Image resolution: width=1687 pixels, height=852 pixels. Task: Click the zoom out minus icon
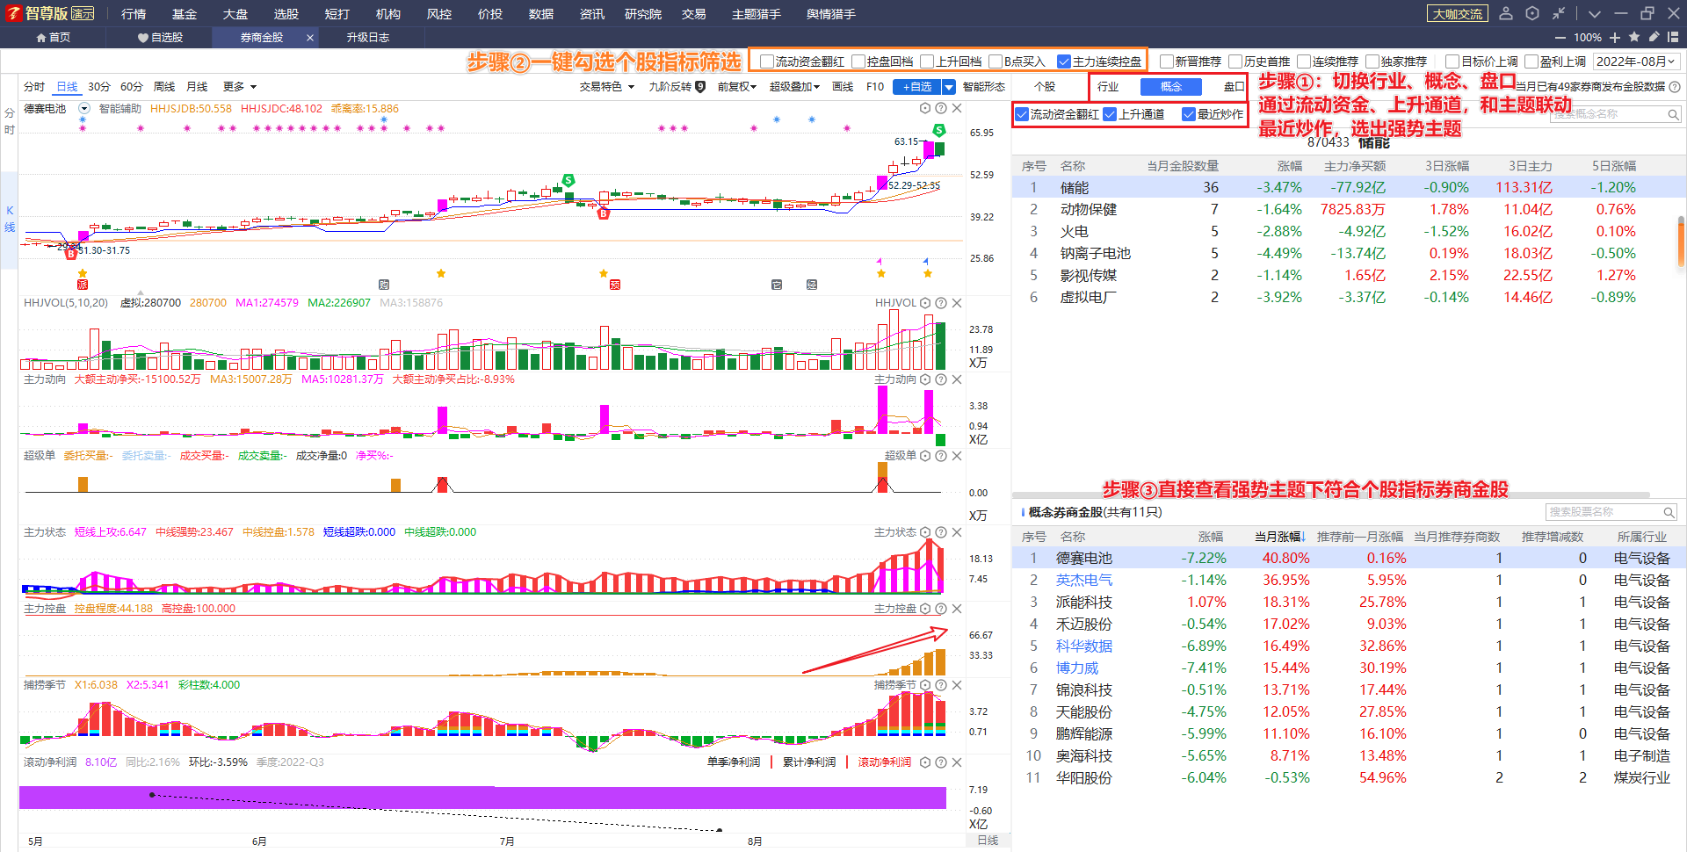pos(1560,38)
